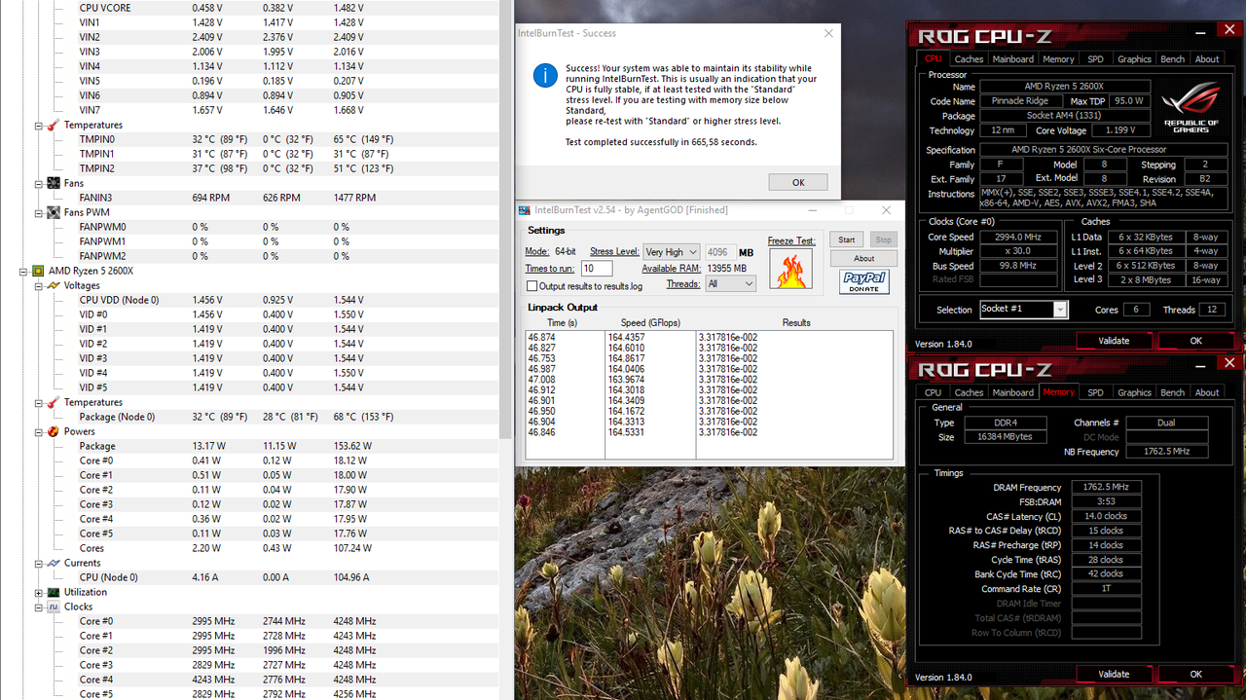Click the Freeze Test flame image
Screen dimensions: 1246x700
pyautogui.click(x=790, y=268)
